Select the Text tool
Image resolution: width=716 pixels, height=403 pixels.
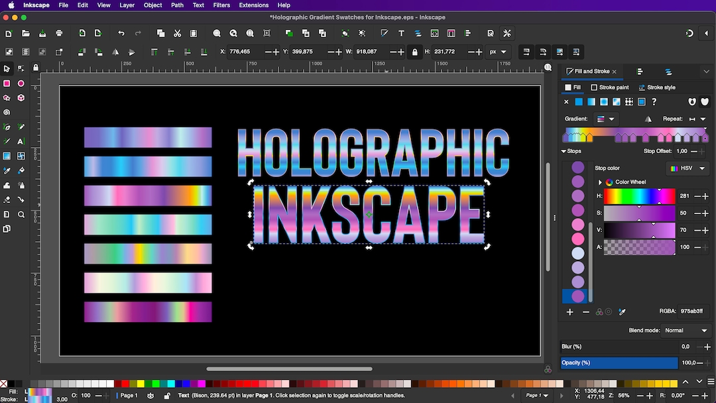coord(21,141)
